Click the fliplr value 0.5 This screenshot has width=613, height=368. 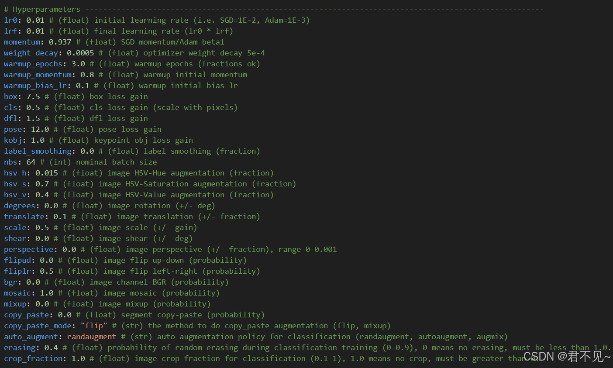coord(47,271)
